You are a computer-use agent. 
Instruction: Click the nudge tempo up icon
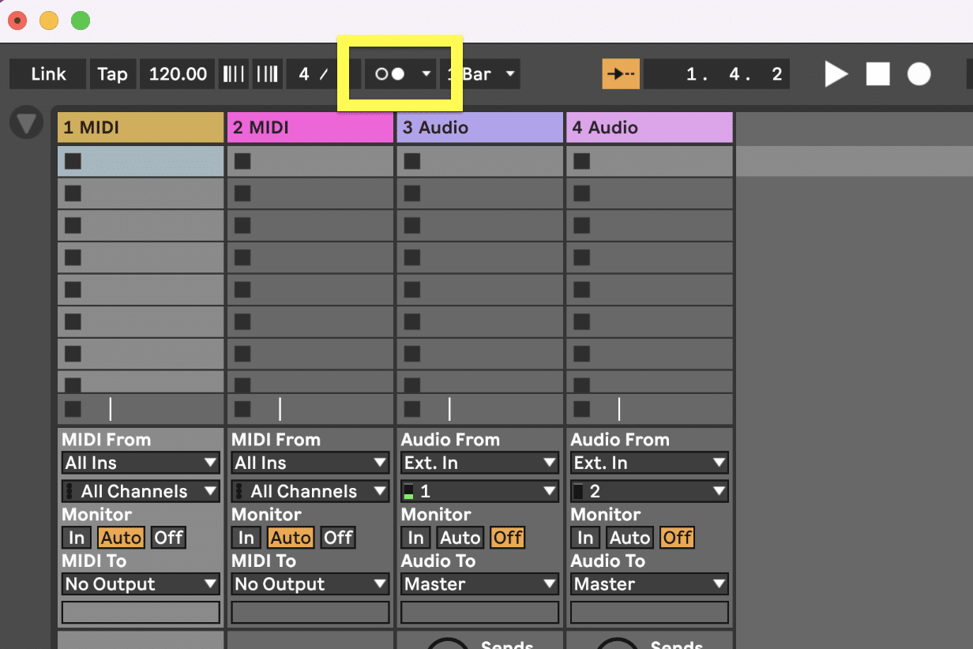tap(267, 73)
